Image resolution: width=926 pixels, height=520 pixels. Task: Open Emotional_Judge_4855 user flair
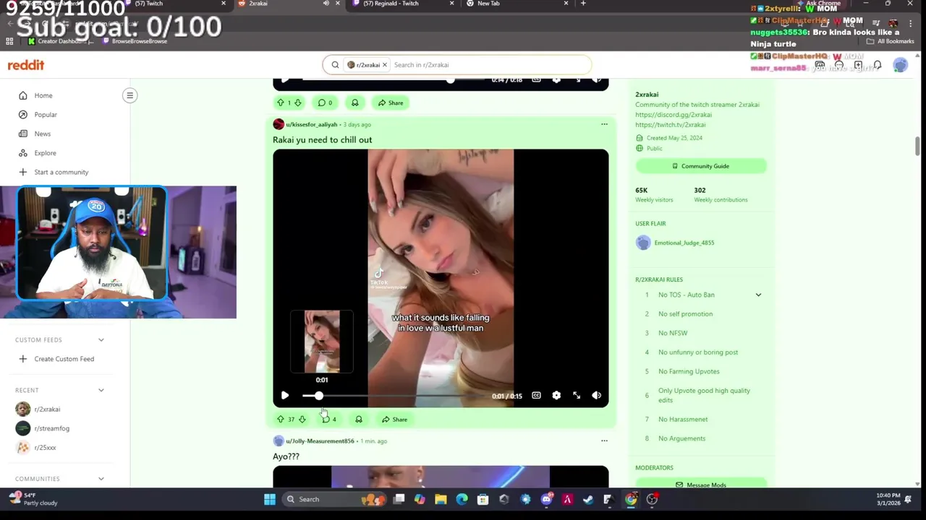coord(684,243)
